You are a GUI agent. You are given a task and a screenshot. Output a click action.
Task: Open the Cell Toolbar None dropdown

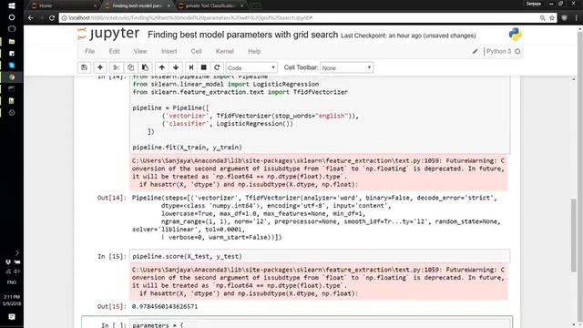346,67
